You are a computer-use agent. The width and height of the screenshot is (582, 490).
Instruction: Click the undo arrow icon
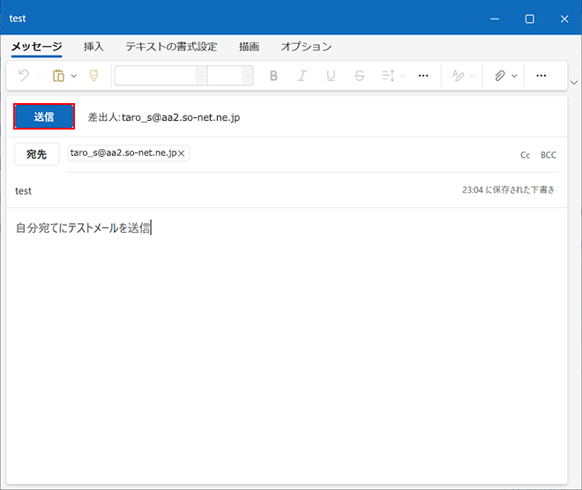(x=25, y=76)
